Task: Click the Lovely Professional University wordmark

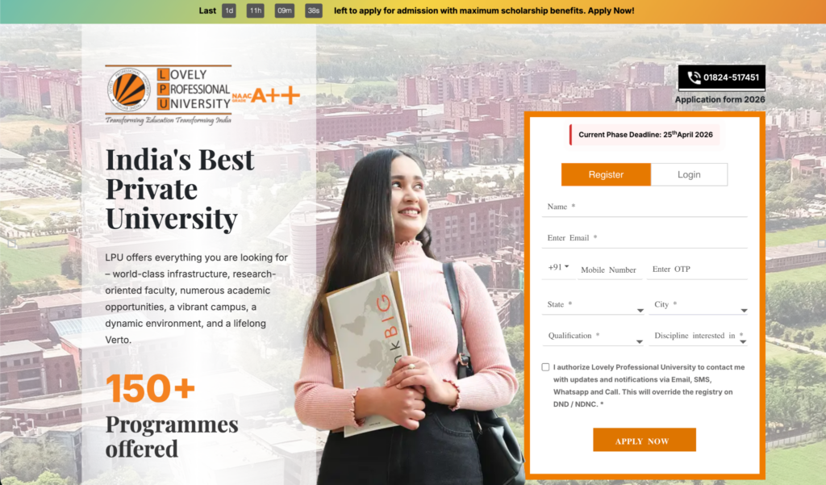Action: [194, 89]
